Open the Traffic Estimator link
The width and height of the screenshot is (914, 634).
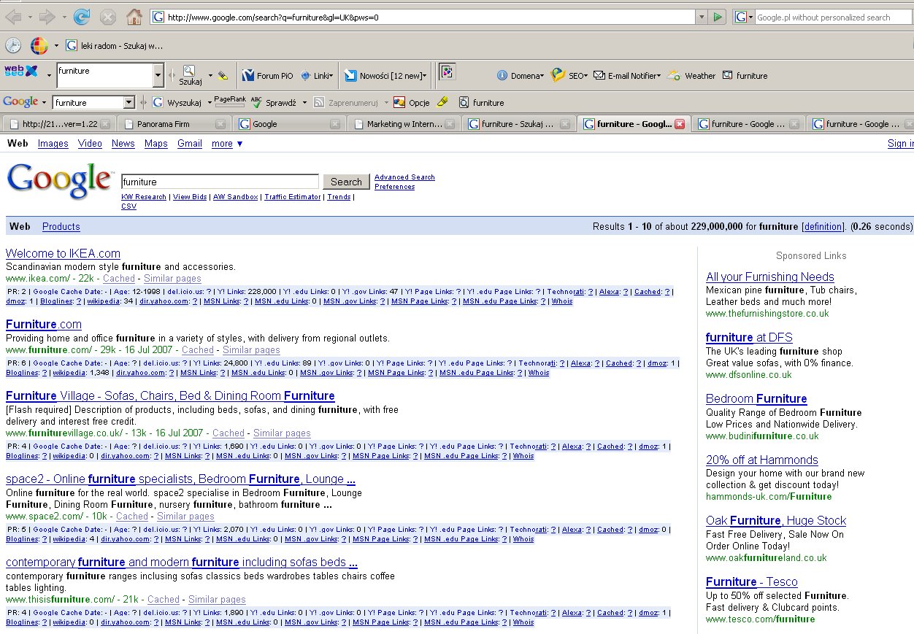pyautogui.click(x=293, y=197)
